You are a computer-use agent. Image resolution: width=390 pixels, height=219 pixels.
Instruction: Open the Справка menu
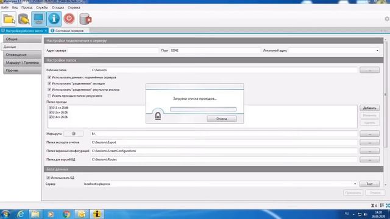74,7
